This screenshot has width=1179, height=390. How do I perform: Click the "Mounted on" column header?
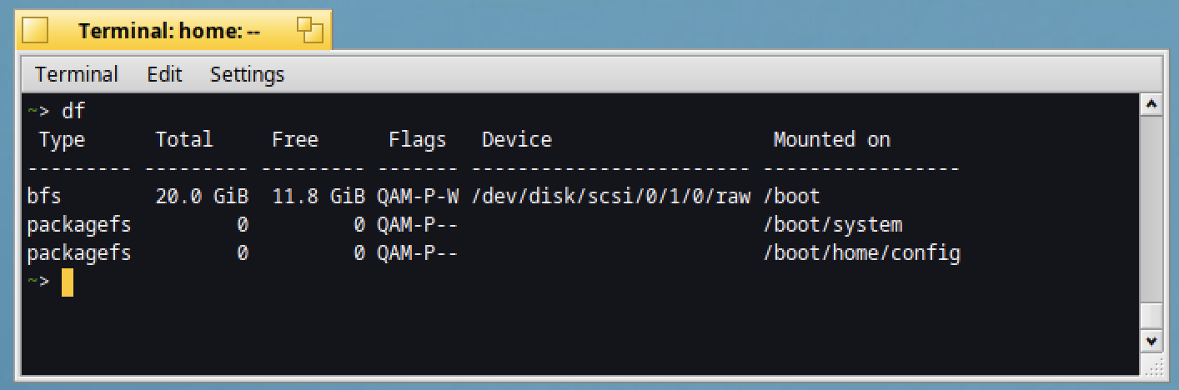pos(831,140)
